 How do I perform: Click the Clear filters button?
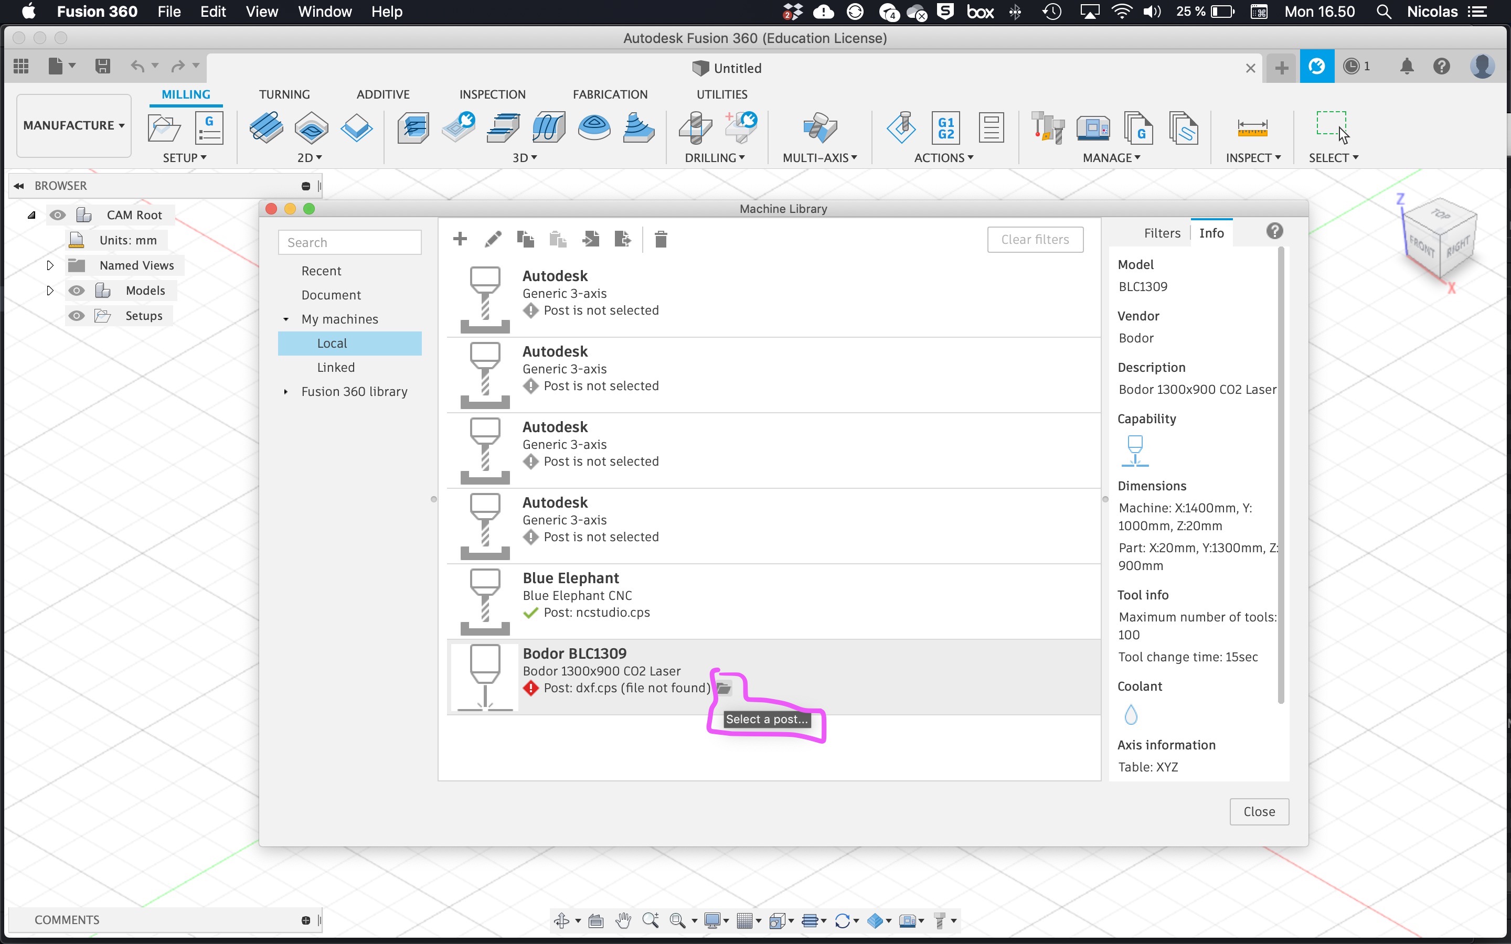click(x=1035, y=240)
